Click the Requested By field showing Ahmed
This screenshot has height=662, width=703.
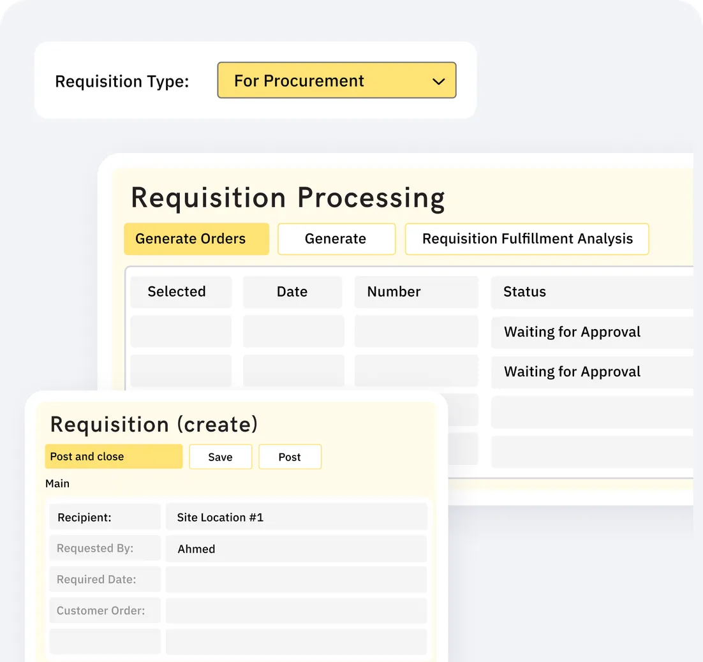(x=297, y=548)
